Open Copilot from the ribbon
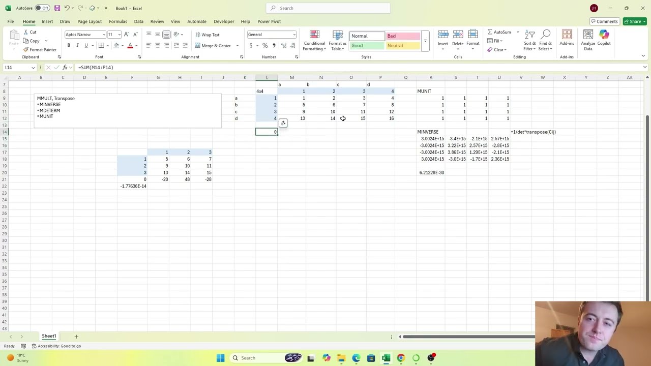The height and width of the screenshot is (366, 651). [x=604, y=38]
